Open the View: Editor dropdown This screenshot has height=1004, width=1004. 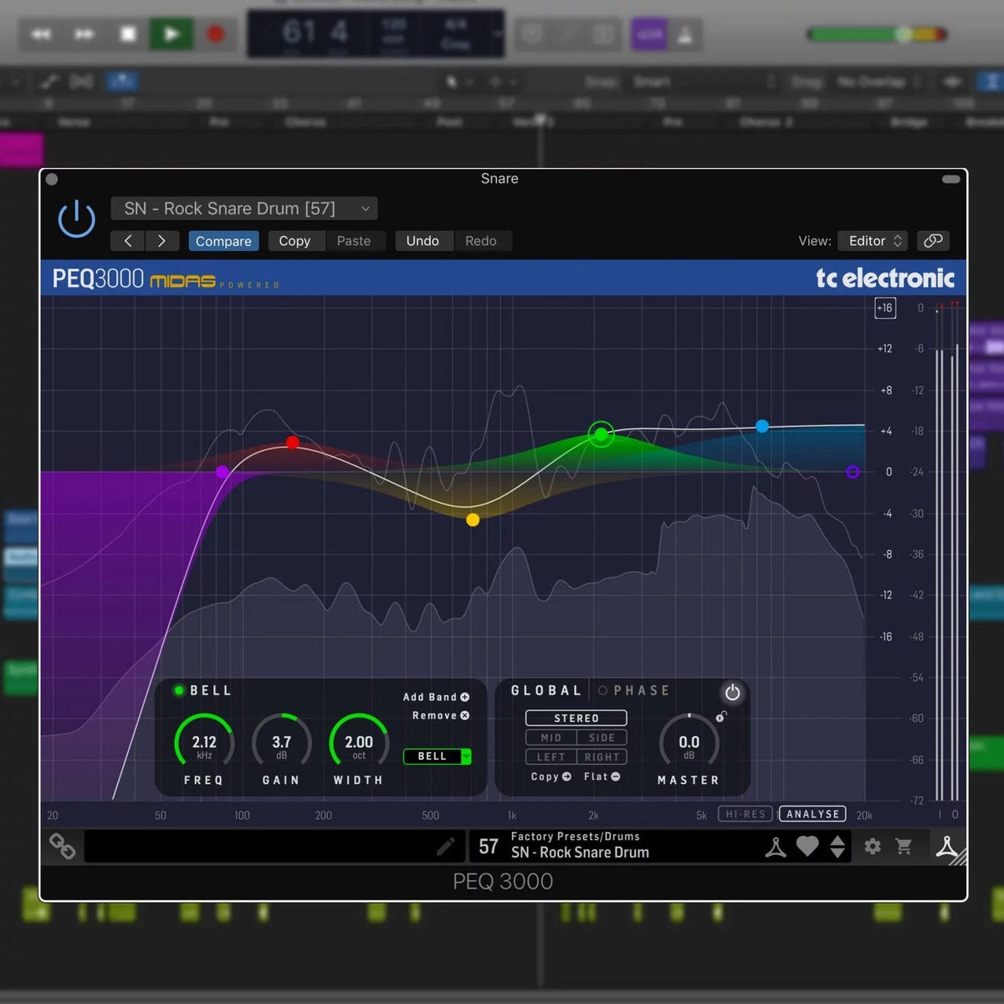tap(873, 241)
